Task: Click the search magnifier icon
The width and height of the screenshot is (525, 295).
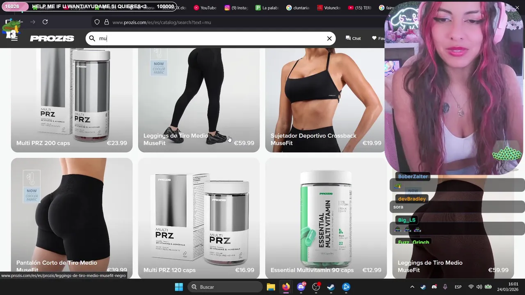Action: pos(92,38)
